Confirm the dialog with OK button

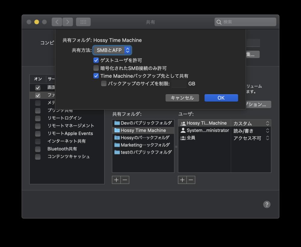point(221,98)
